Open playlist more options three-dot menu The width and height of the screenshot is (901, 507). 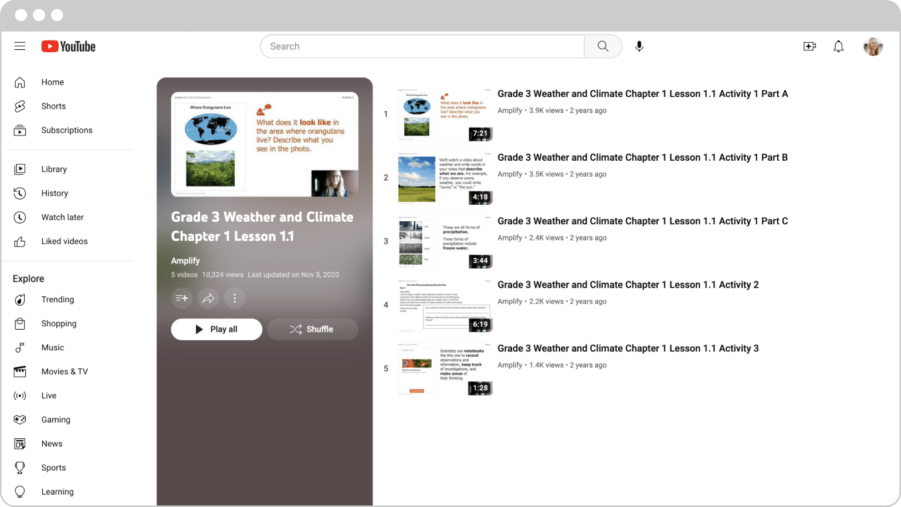(235, 298)
